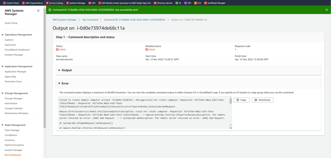Open Quick Setup in sidebar

[x=11, y=23]
